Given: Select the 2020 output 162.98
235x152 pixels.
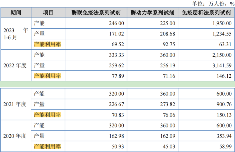Looking at the screenshot, I should [x=117, y=136].
